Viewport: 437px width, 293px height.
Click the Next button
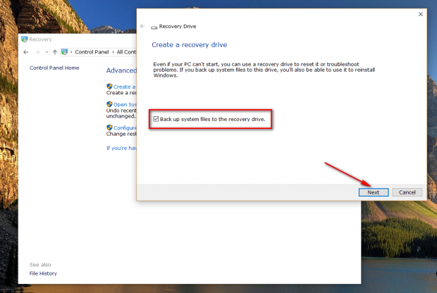(374, 192)
